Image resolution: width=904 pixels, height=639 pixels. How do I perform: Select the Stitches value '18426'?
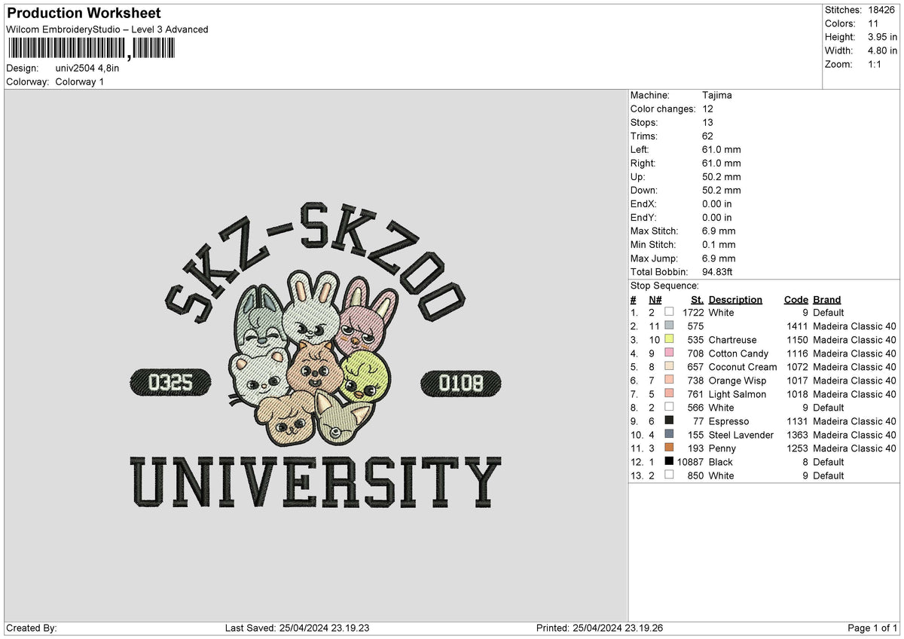[883, 10]
